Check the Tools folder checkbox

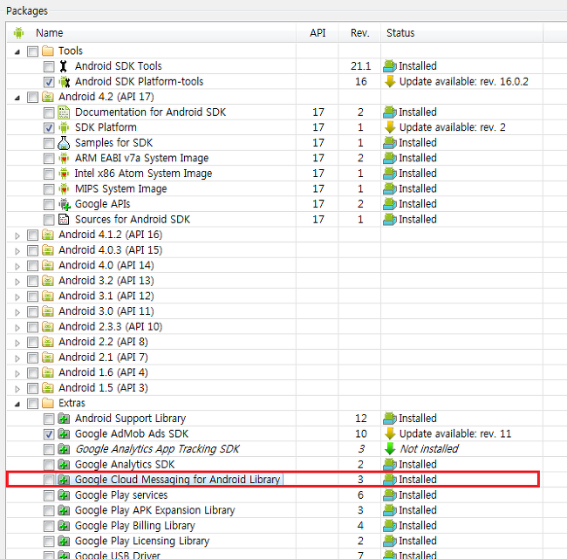coord(32,51)
